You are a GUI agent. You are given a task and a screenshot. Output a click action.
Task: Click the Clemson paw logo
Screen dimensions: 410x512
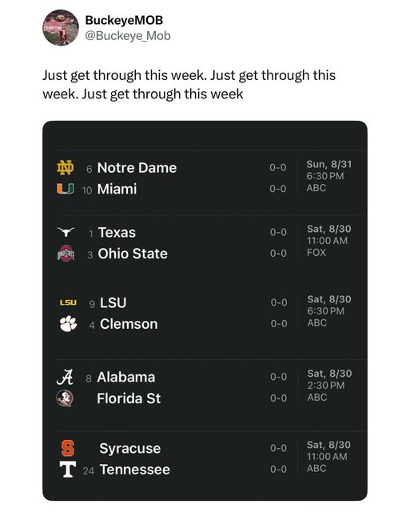(x=68, y=324)
